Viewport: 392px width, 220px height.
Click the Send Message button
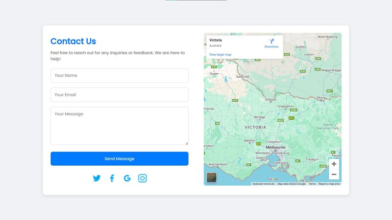click(120, 158)
